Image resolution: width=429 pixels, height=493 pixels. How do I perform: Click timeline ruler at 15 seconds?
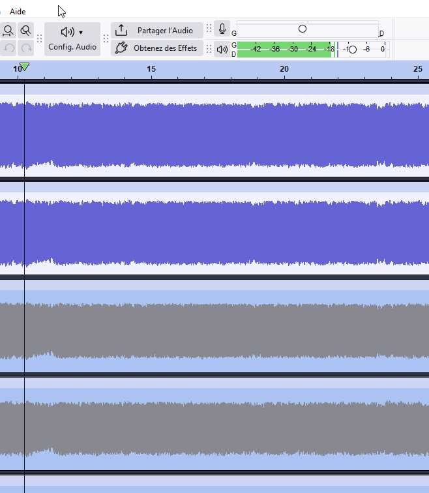tap(151, 69)
